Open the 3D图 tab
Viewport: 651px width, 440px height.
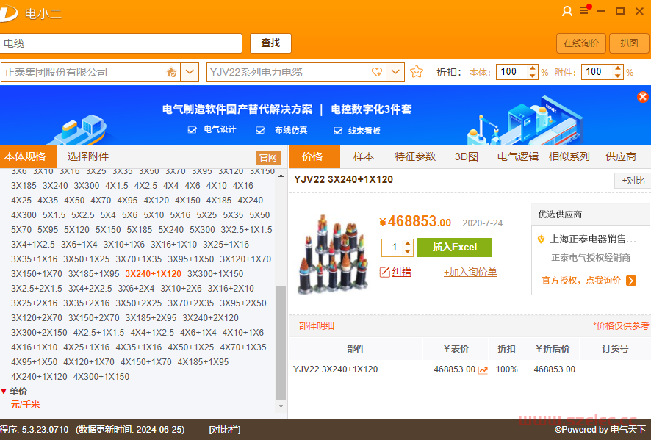(467, 156)
